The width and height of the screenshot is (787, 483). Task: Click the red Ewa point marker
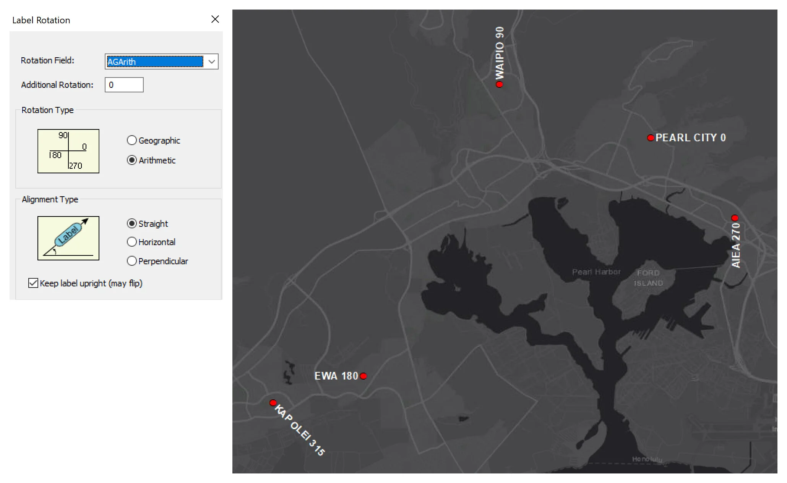(x=363, y=376)
